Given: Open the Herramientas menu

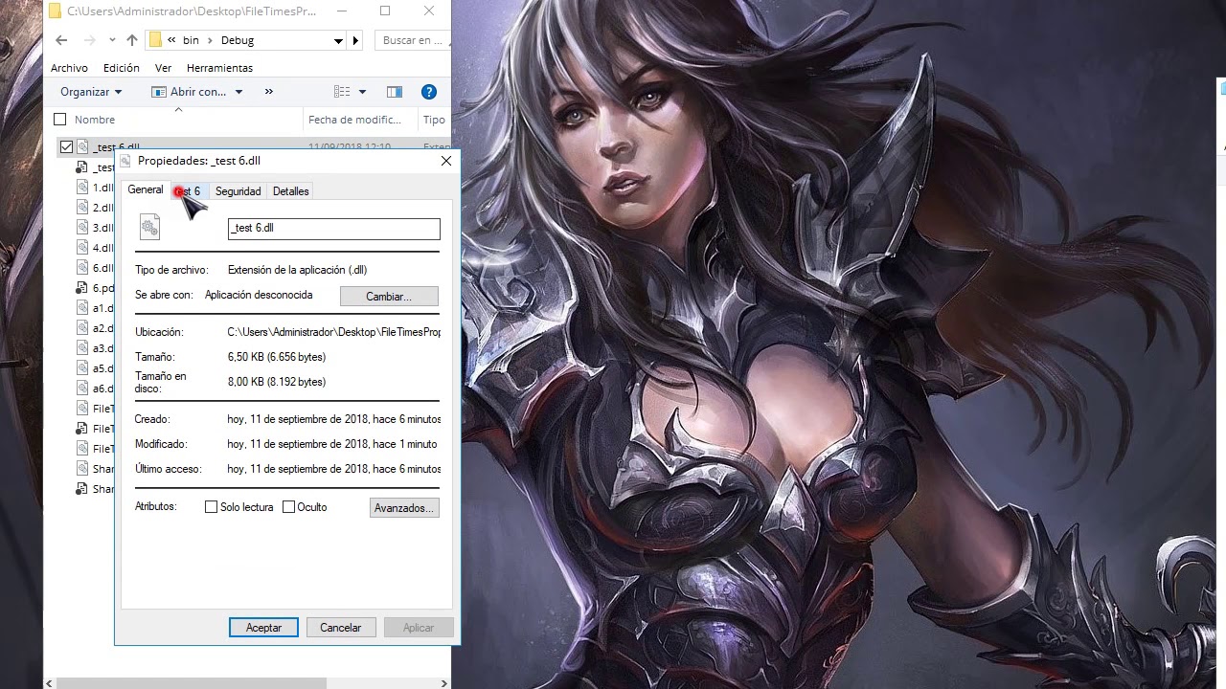Looking at the screenshot, I should click(219, 68).
